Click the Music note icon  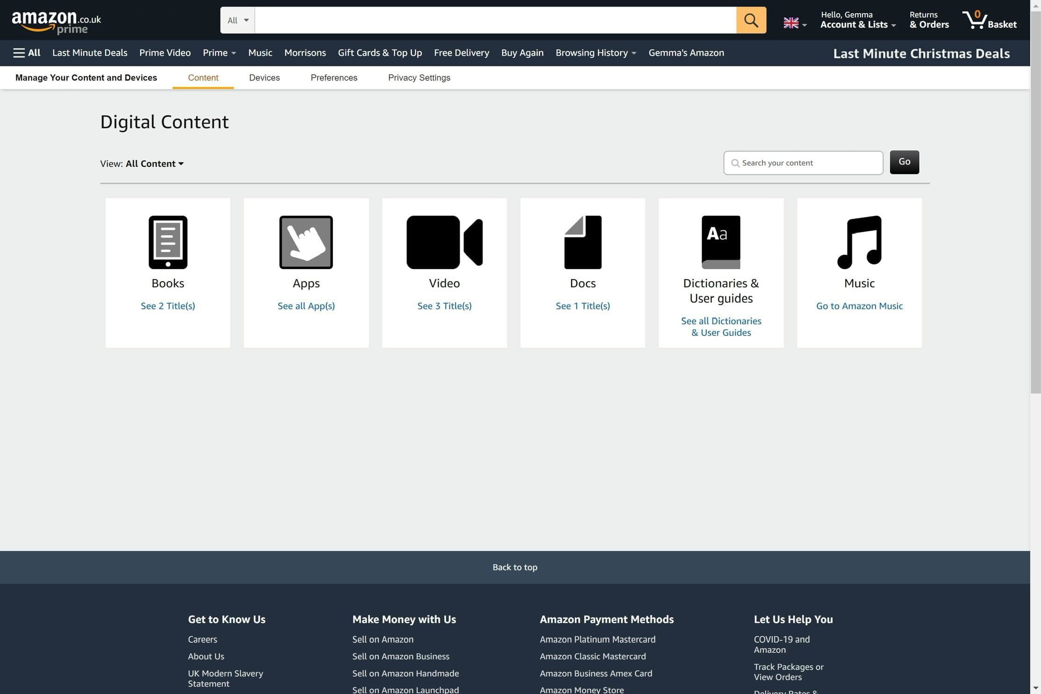pyautogui.click(x=859, y=242)
